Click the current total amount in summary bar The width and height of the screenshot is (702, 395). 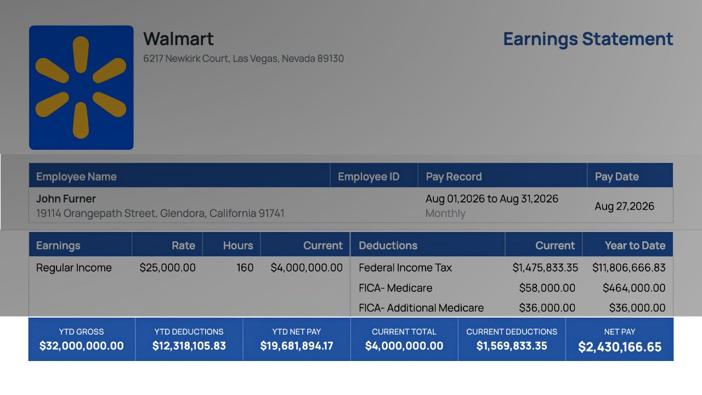404,346
